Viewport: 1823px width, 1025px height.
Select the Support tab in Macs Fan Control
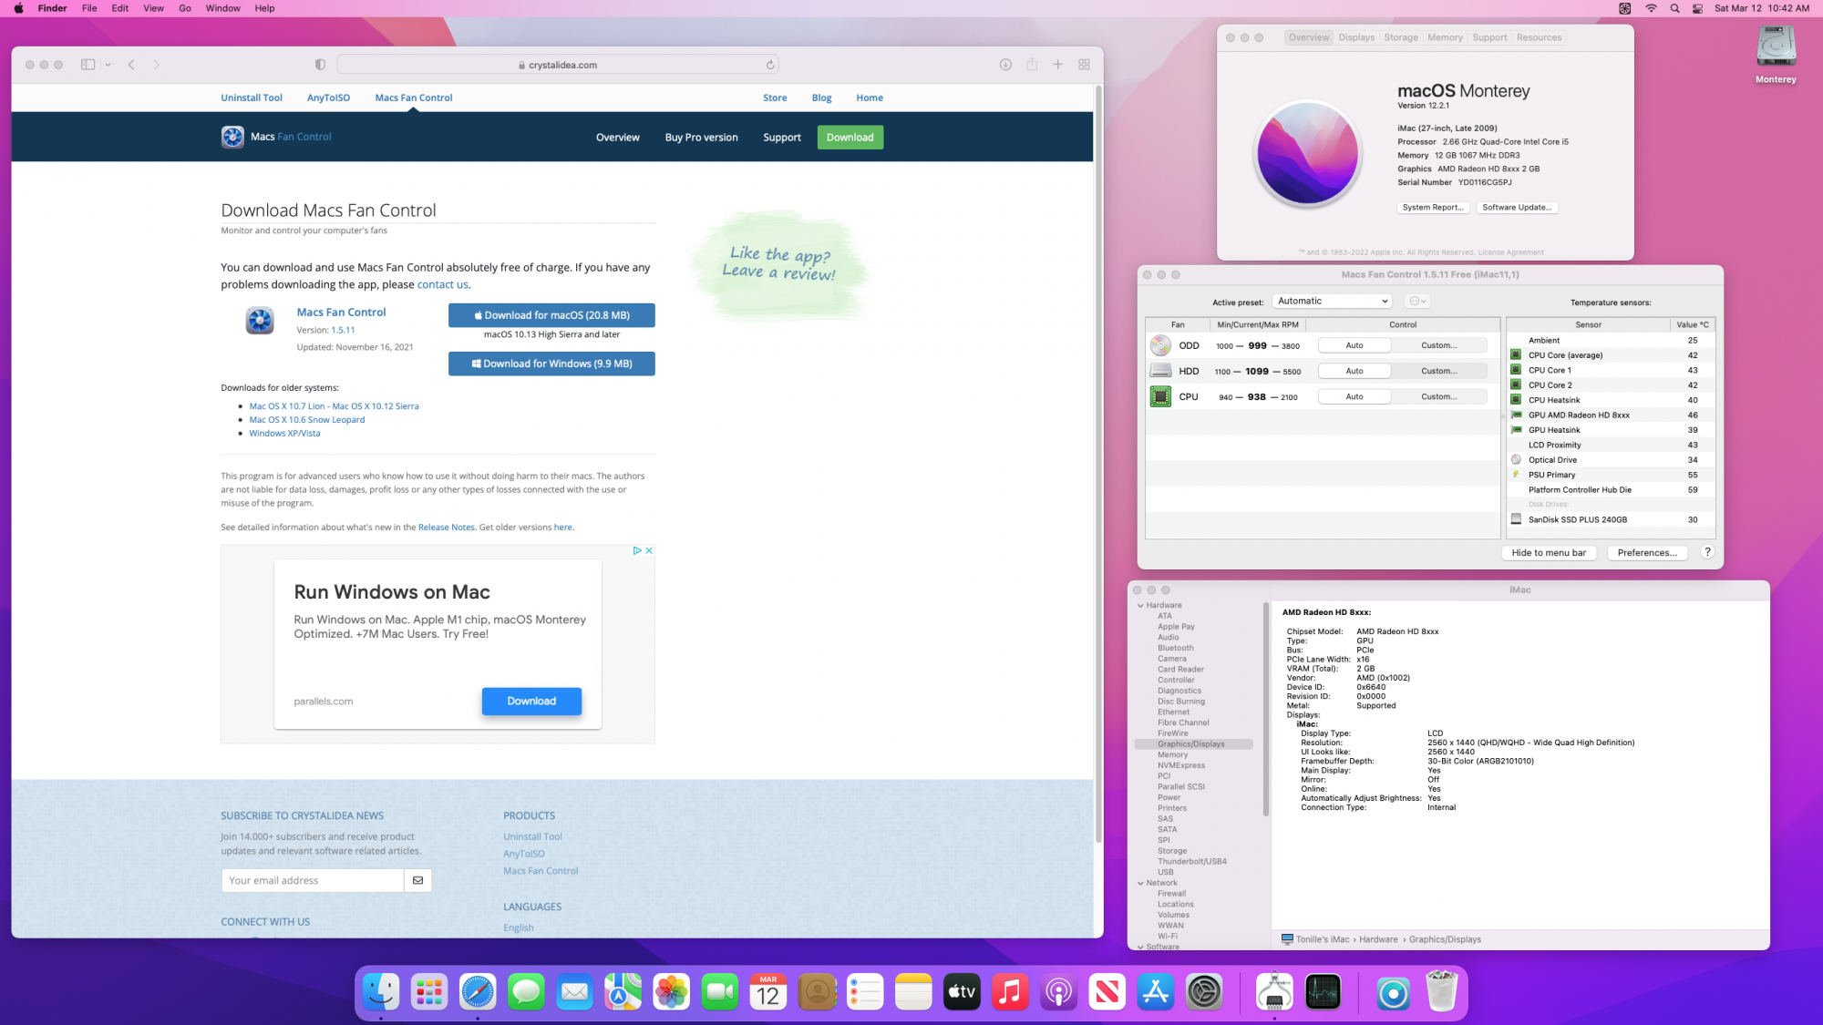click(x=780, y=137)
